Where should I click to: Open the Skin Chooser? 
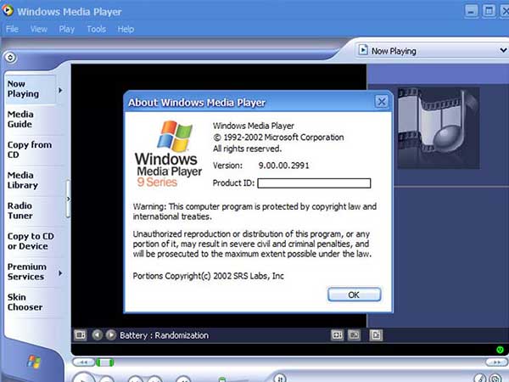[25, 302]
